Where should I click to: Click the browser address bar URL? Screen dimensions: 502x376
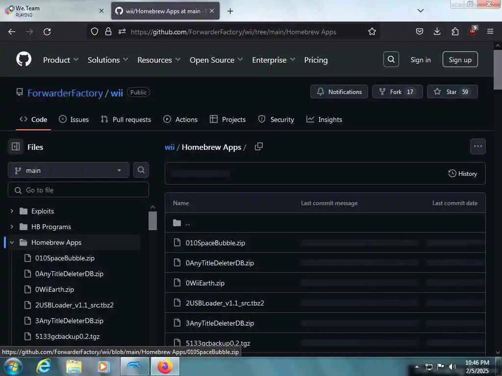(x=233, y=32)
